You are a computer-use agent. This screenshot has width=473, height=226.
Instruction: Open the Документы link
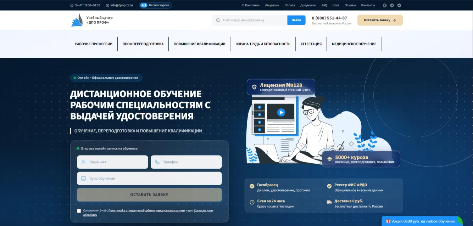point(308,5)
